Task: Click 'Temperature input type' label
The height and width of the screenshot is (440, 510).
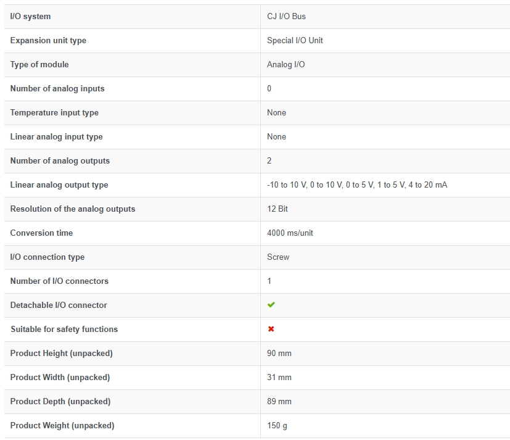Action: click(x=54, y=112)
